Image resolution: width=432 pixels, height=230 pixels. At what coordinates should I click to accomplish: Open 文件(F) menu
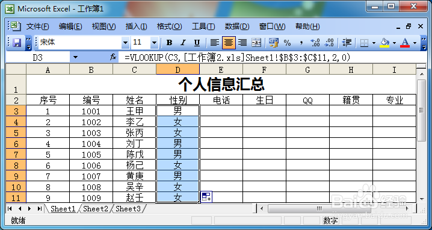[x=37, y=26]
